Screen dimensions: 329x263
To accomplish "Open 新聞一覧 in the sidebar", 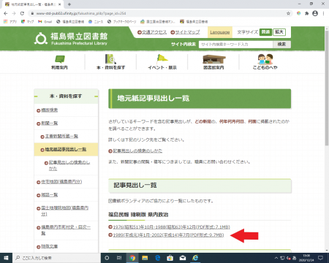I will 50,123.
